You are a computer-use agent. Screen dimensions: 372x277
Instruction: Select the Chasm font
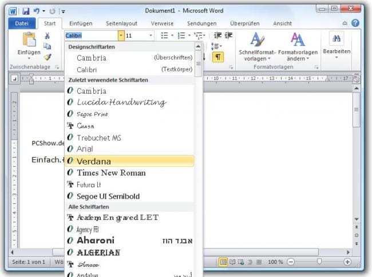point(130,126)
